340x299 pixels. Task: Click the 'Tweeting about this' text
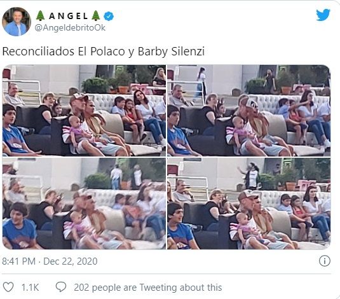pos(180,288)
